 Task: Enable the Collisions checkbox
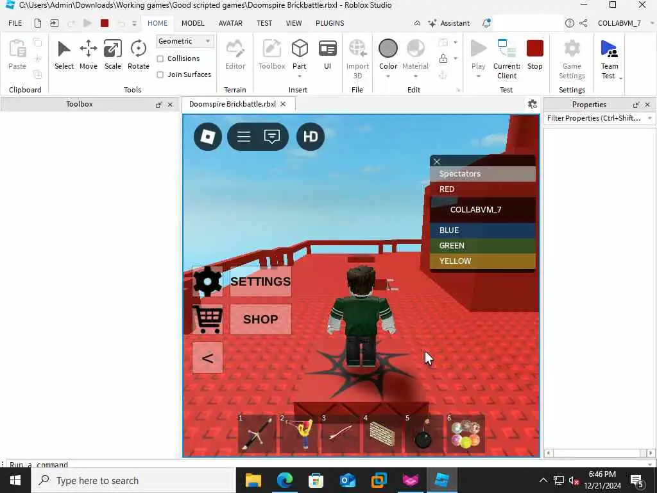160,58
